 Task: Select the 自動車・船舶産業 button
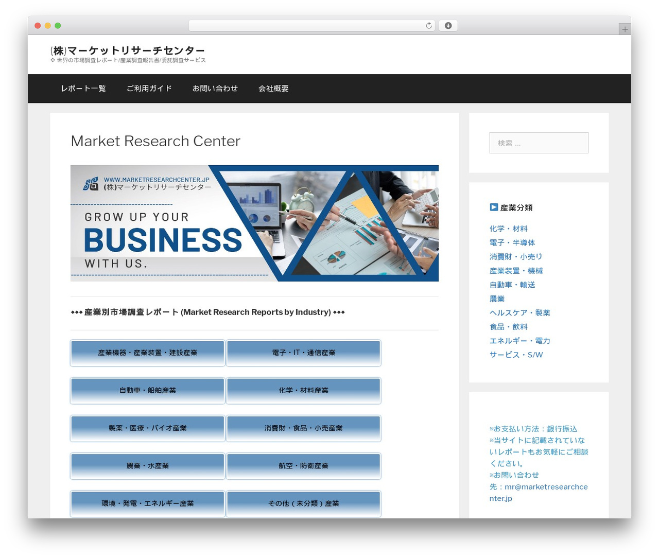point(148,390)
